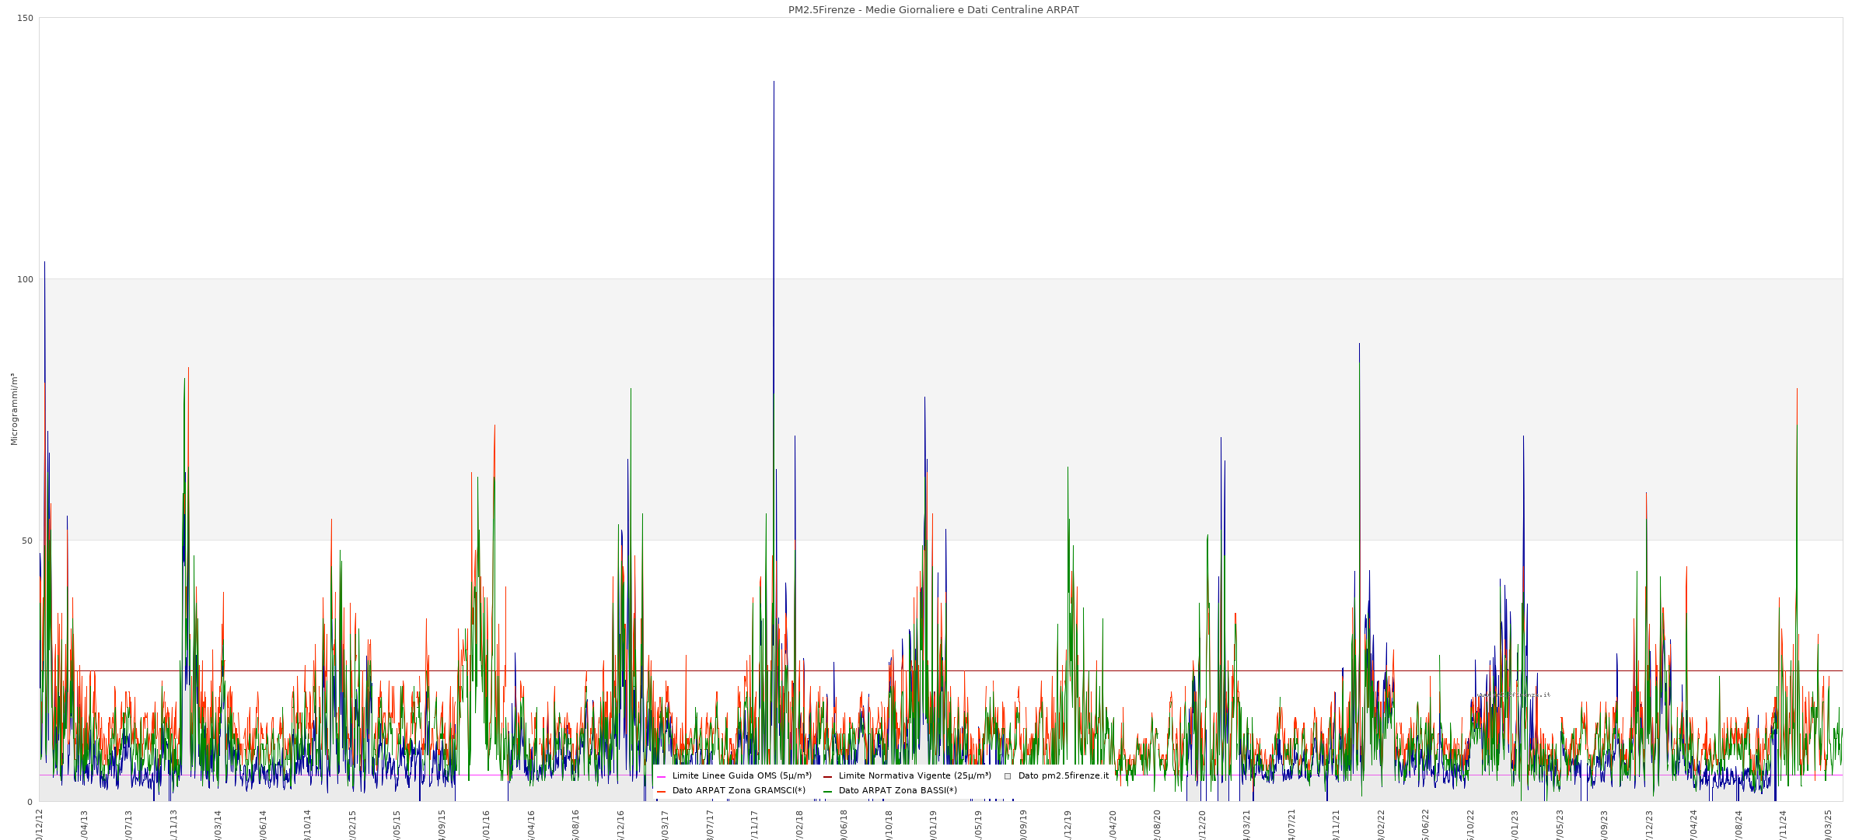This screenshot has width=1866, height=840.
Task: Click the magenta OMS limit legend swatch
Action: click(x=661, y=776)
